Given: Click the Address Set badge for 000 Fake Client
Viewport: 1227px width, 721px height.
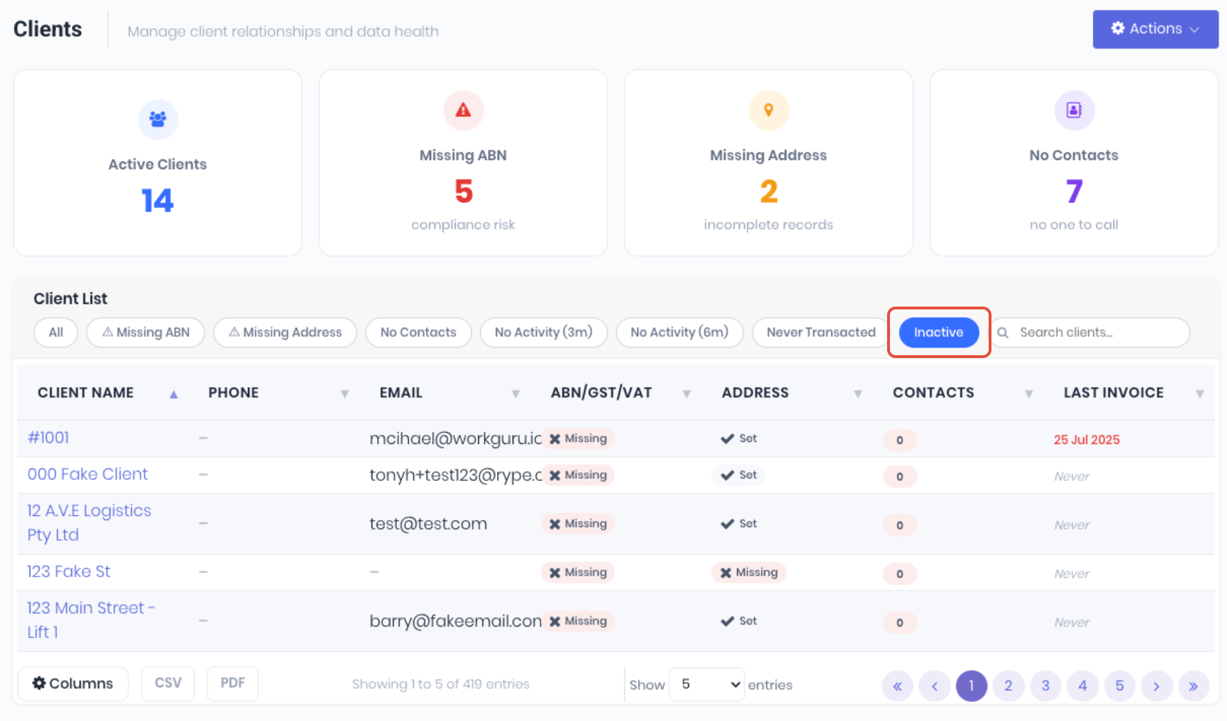Looking at the screenshot, I should (x=738, y=475).
